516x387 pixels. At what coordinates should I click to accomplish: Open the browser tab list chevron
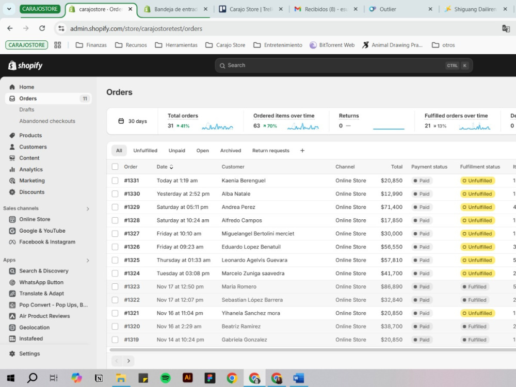click(9, 9)
